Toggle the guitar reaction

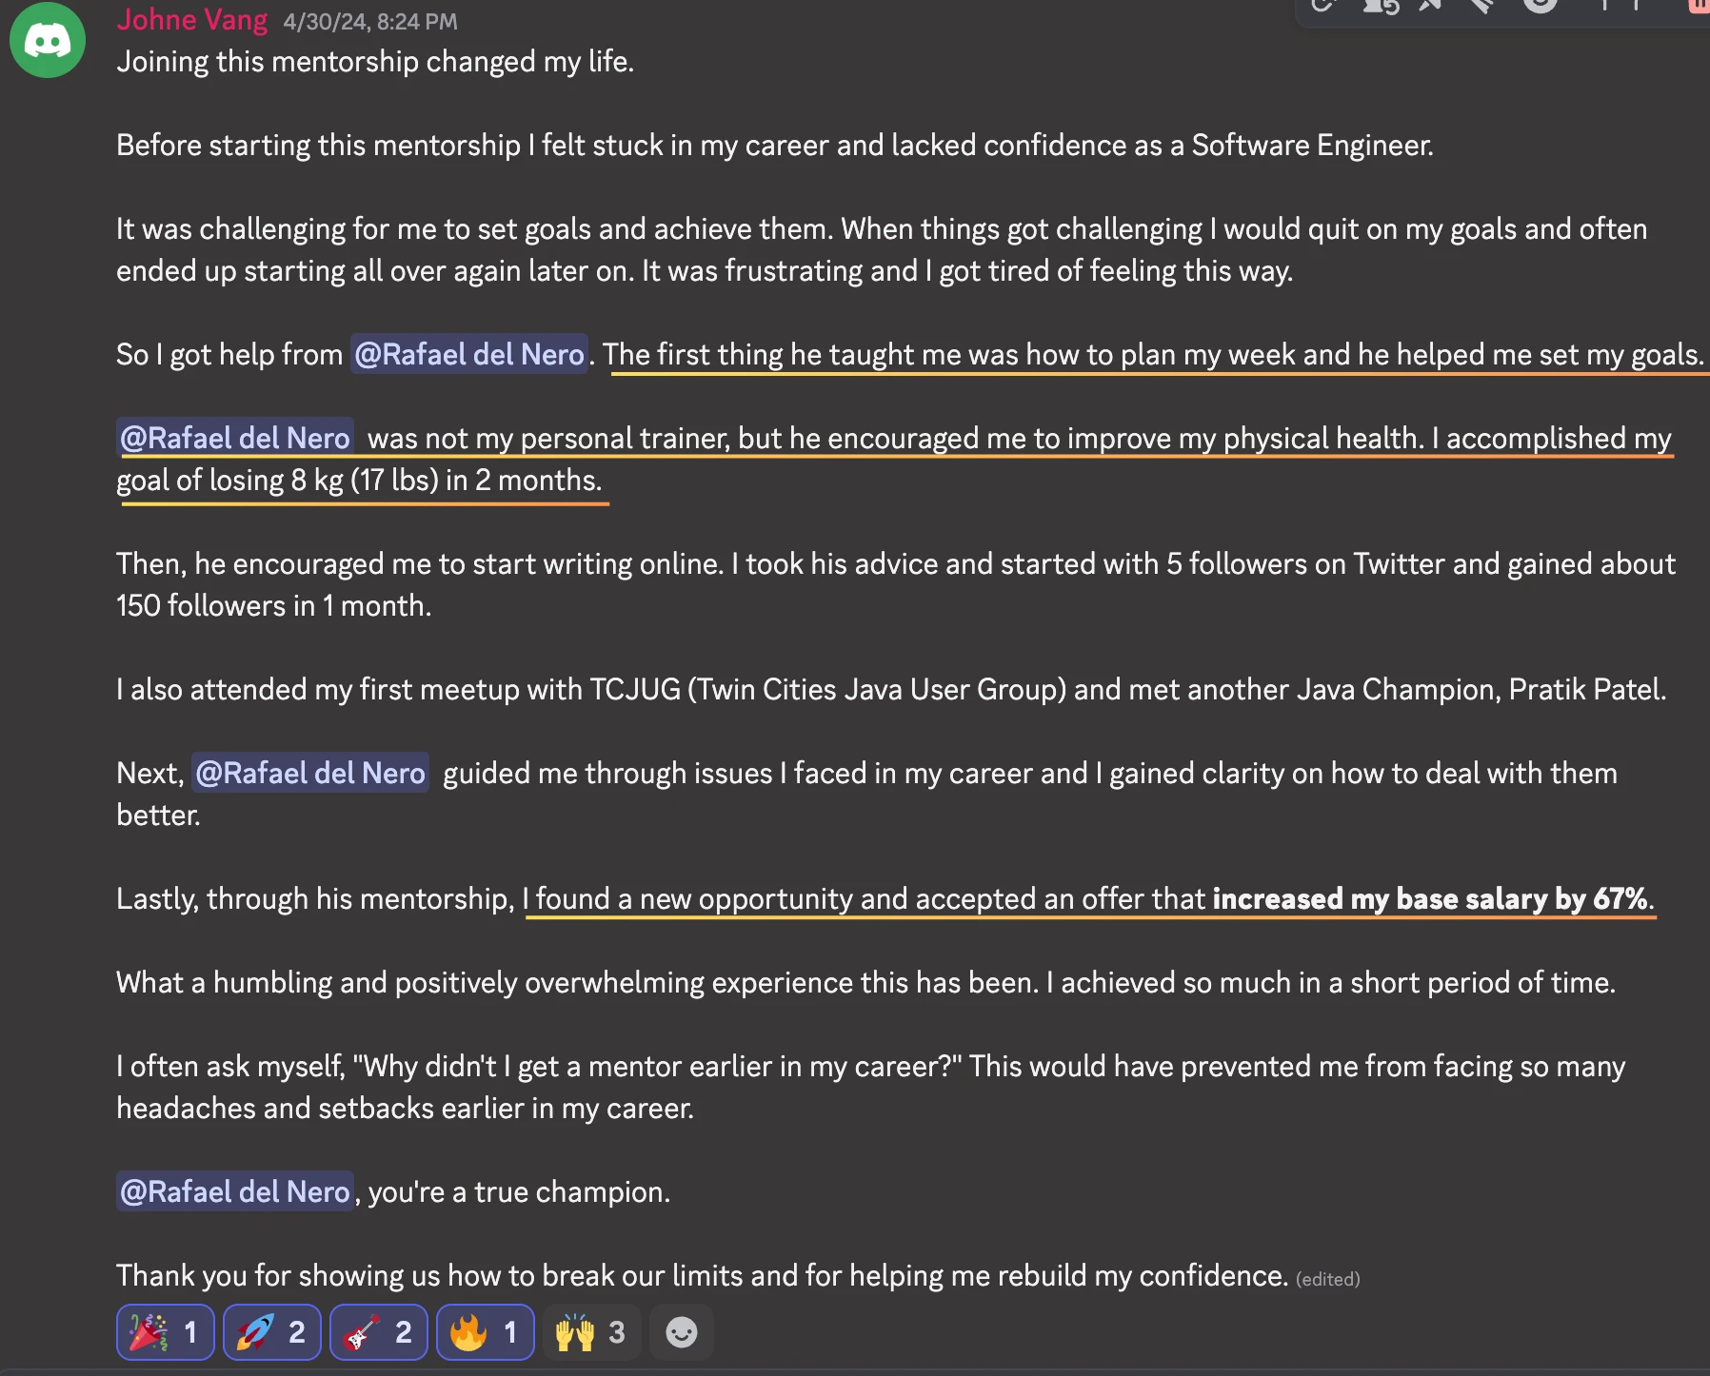pyautogui.click(x=378, y=1332)
